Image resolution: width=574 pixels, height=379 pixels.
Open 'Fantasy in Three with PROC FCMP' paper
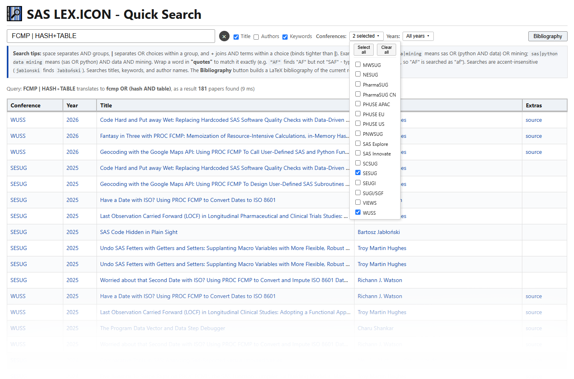coord(224,136)
